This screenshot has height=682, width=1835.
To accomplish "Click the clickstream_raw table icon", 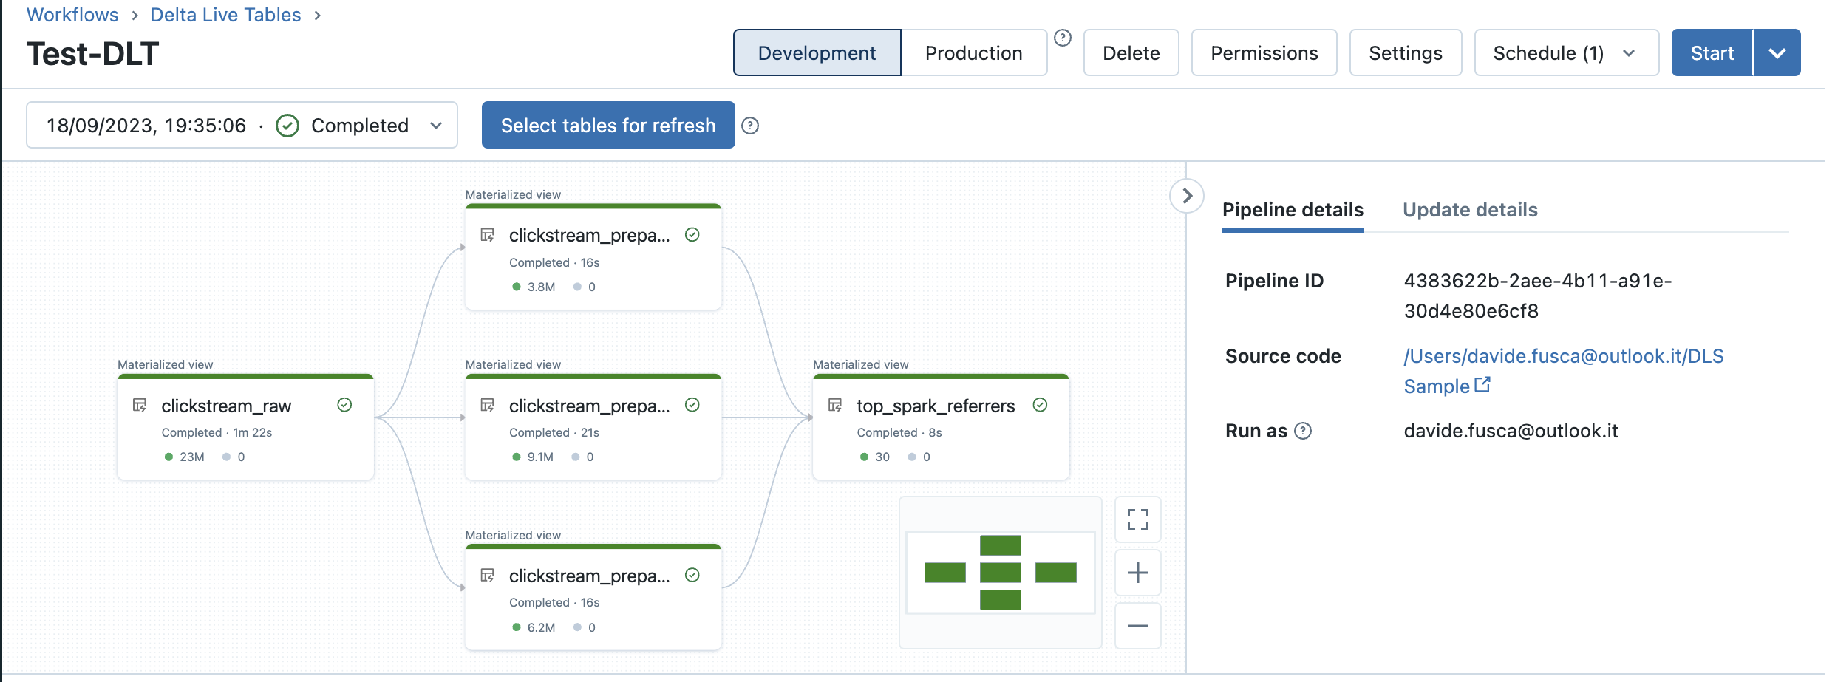I will [140, 405].
